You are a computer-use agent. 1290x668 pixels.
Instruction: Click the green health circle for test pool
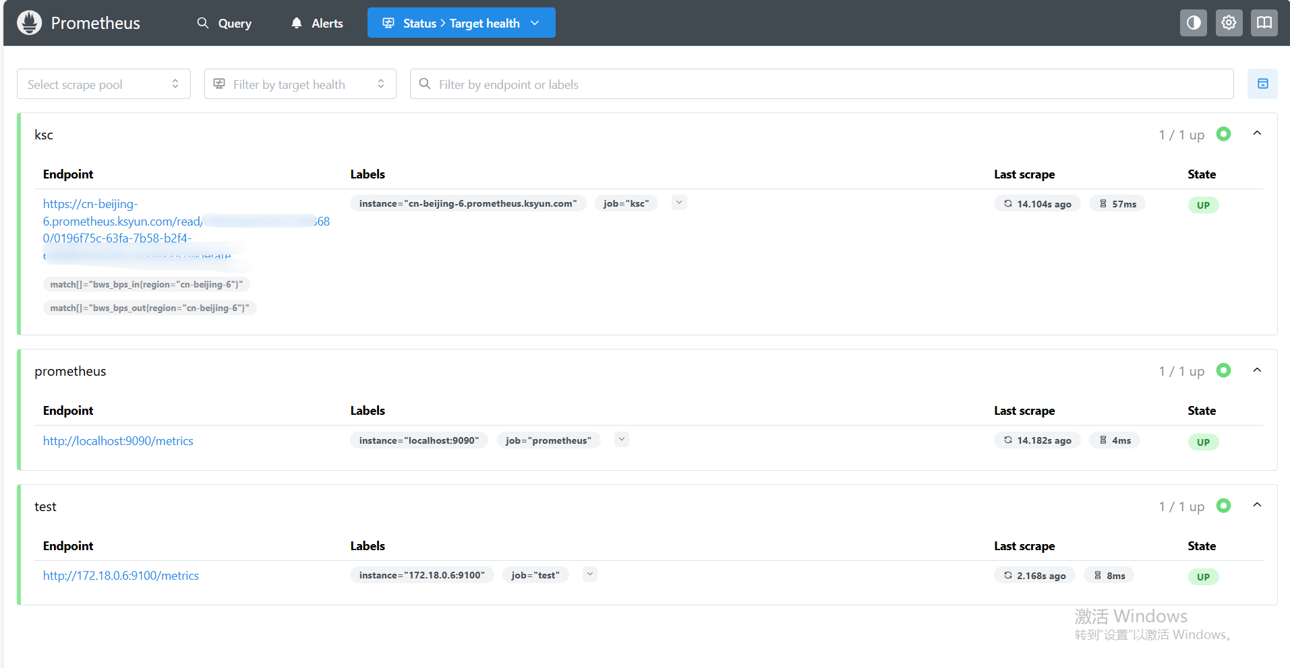click(1223, 506)
